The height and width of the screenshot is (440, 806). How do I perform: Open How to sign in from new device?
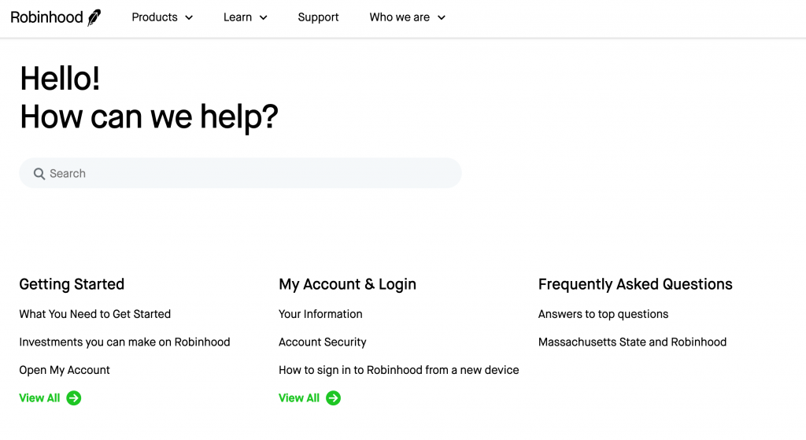(399, 370)
